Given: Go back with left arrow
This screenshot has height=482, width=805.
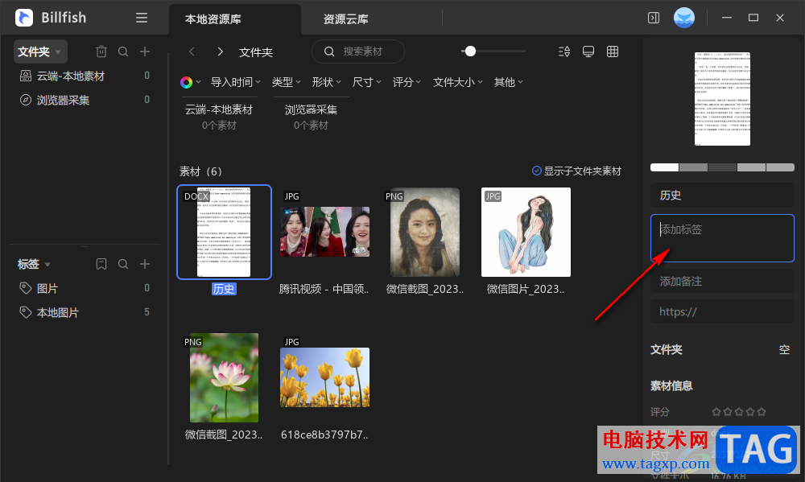Looking at the screenshot, I should tap(192, 51).
